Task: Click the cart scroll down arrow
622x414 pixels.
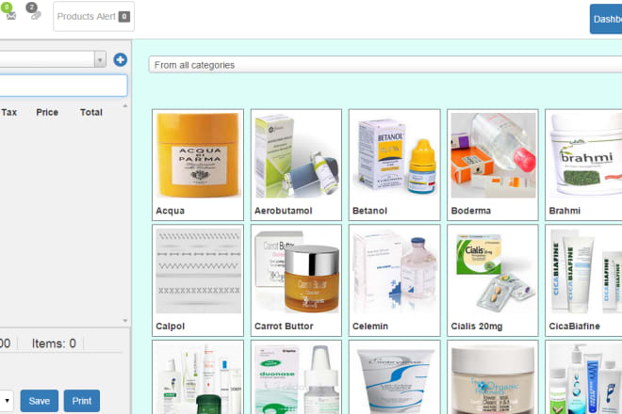Action: 125,320
